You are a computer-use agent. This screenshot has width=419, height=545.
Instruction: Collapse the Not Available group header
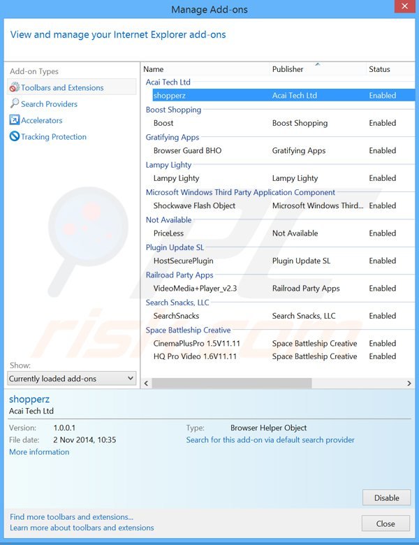pos(168,219)
